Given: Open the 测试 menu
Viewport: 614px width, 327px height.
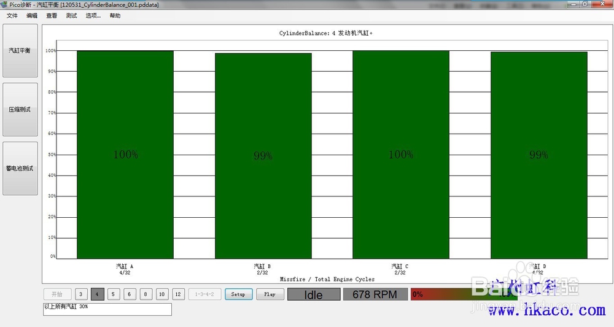Looking at the screenshot, I should pos(71,16).
